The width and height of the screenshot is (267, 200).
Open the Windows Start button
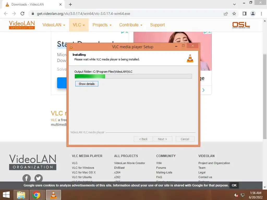coord(6,195)
